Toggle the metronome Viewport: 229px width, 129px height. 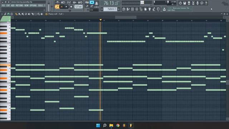57,2
